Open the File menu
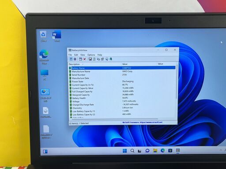This screenshot has height=169, width=226. [70, 55]
